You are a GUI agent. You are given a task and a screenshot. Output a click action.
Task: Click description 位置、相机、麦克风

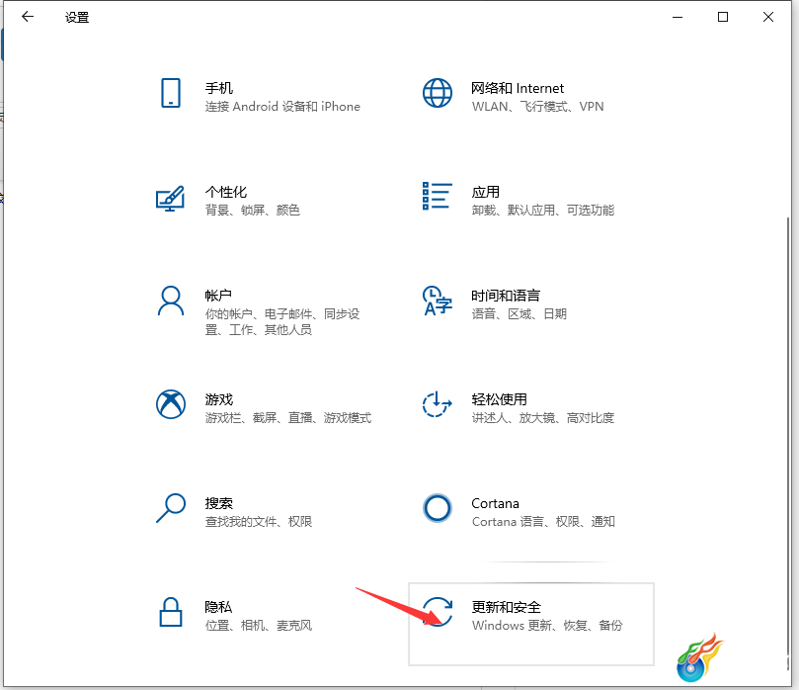click(259, 625)
